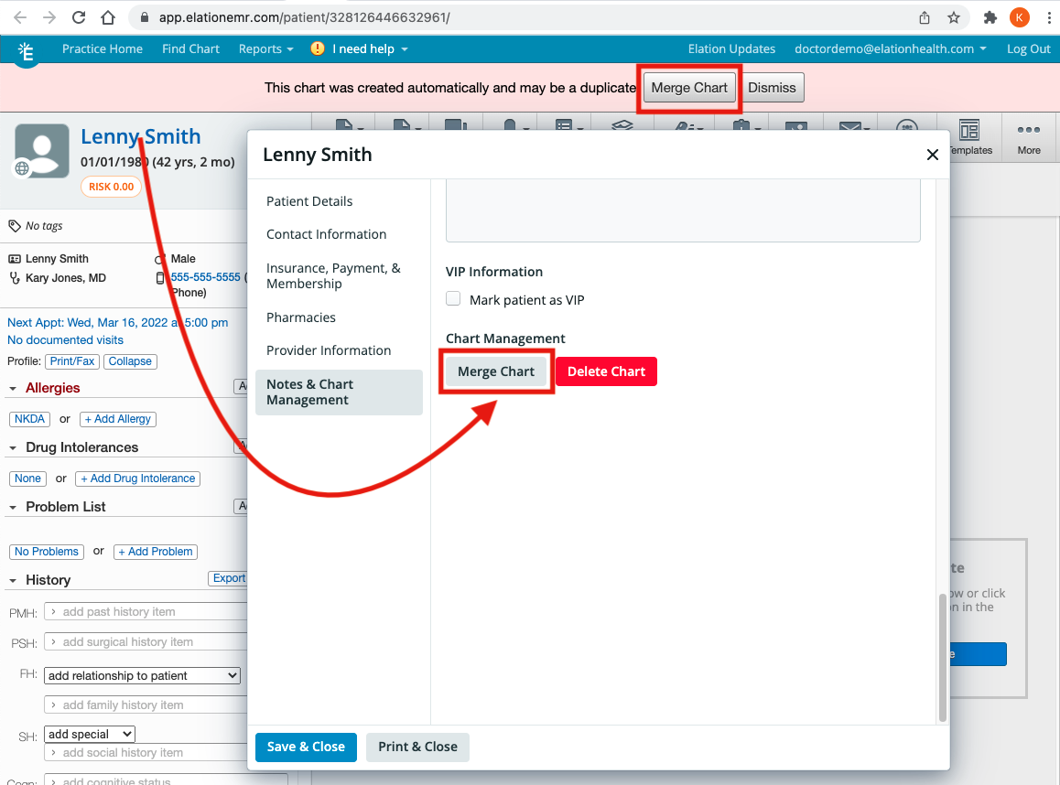Click the browser reload icon
This screenshot has width=1060, height=785.
coord(79,17)
